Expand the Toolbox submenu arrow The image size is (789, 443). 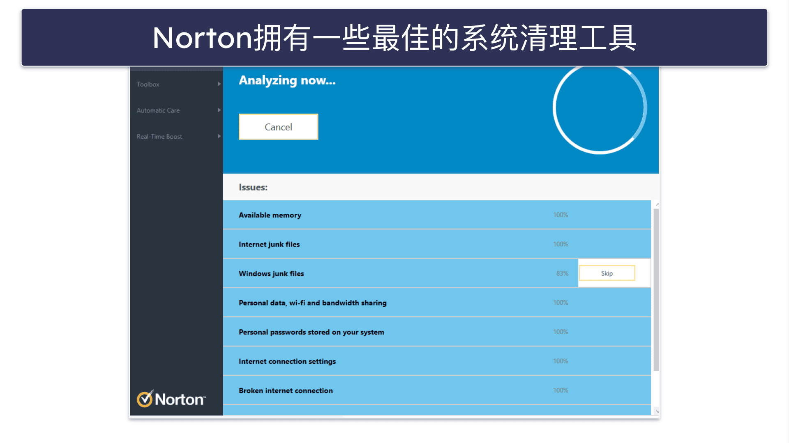[x=219, y=84]
